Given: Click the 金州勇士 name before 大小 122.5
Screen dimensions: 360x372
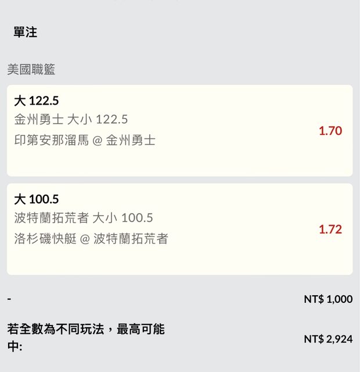Looking at the screenshot, I should click(x=39, y=120).
